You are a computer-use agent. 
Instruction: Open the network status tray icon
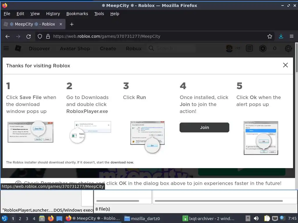coord(275,219)
